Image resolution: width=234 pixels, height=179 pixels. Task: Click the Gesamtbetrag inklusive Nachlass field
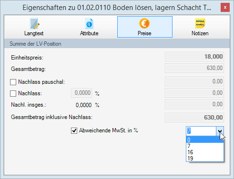click(x=194, y=118)
